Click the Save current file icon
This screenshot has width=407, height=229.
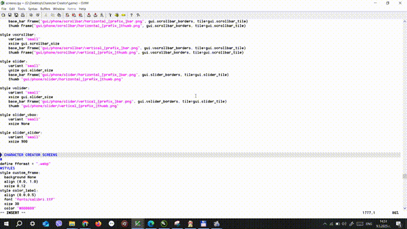point(10,15)
